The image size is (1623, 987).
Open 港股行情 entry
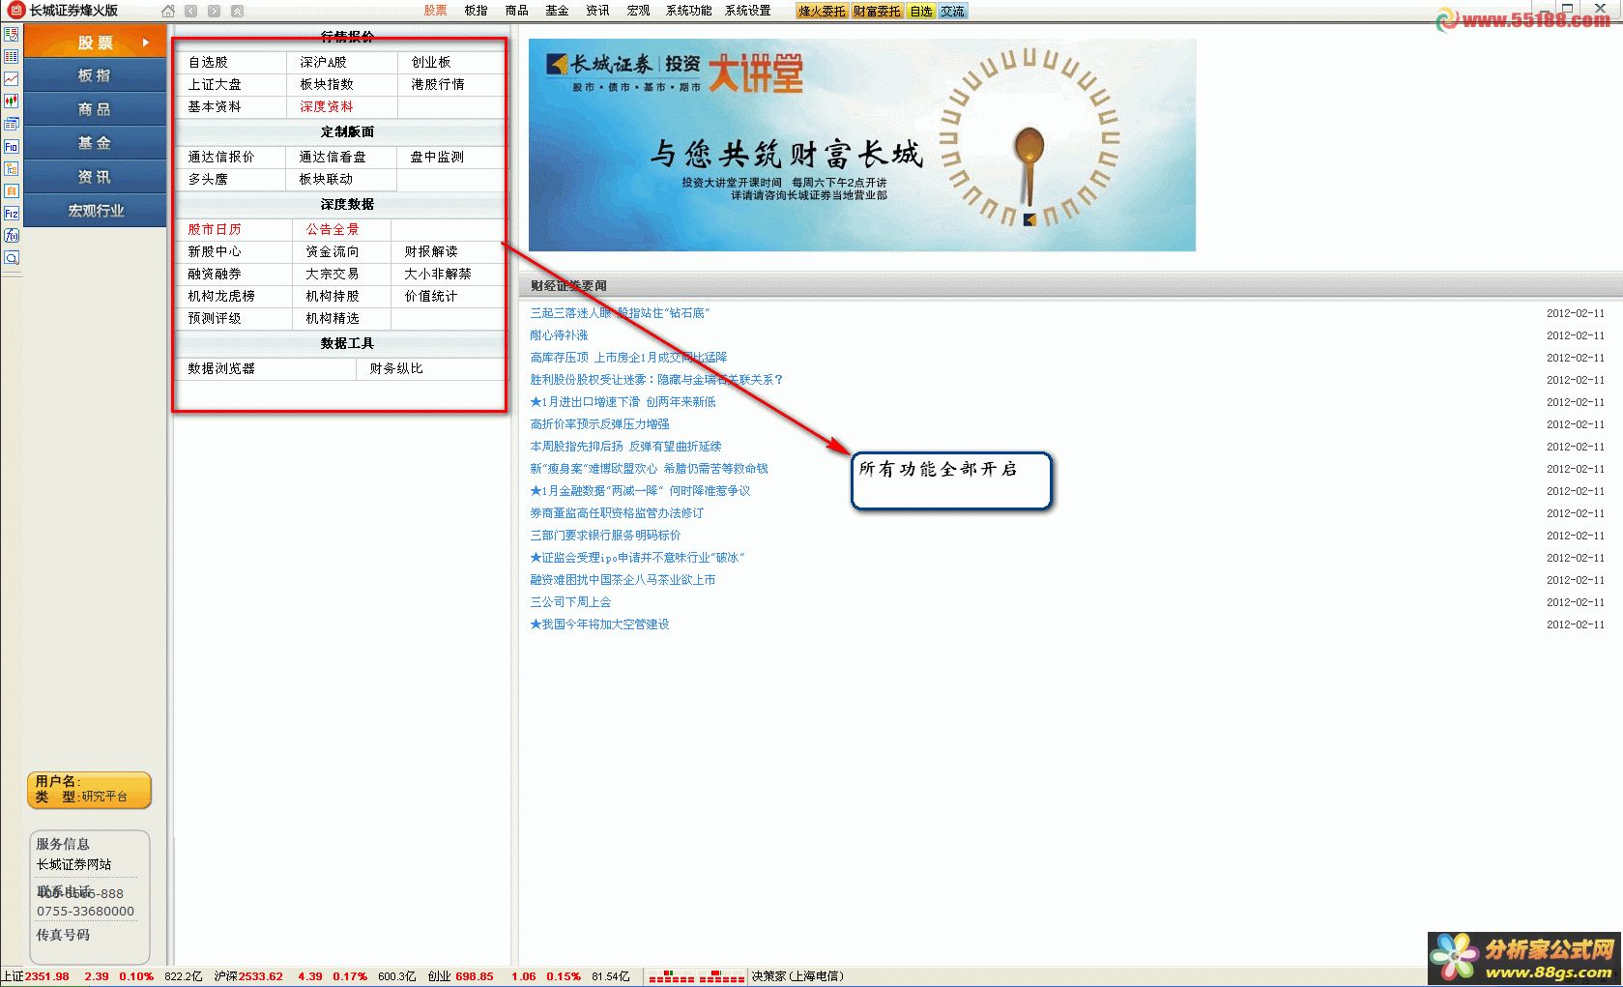tap(438, 84)
